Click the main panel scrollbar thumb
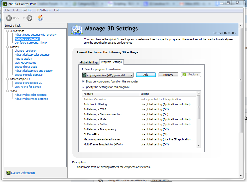This screenshot has height=182, width=247. (x=241, y=80)
